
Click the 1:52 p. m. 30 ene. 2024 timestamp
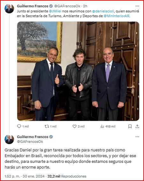(x=25, y=176)
